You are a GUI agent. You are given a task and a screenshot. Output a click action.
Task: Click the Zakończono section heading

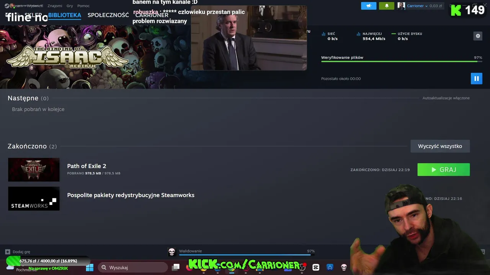pos(32,146)
